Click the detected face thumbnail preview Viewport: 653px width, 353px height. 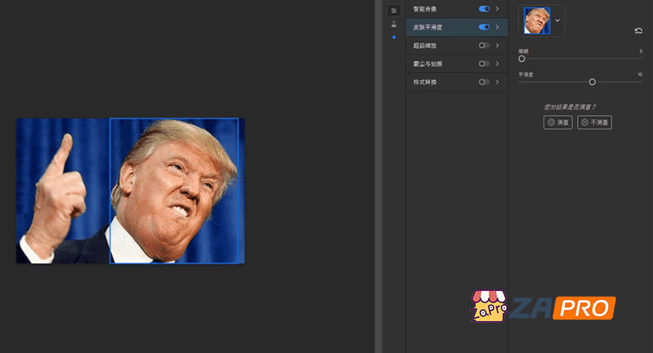537,20
